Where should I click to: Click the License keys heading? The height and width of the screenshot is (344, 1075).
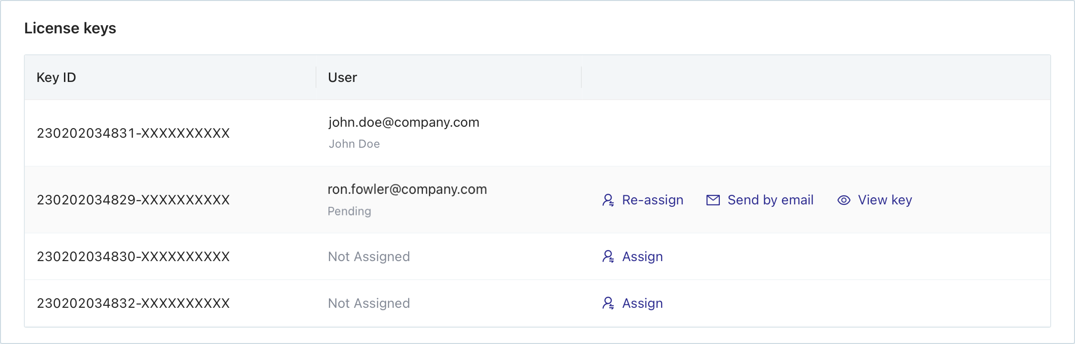click(70, 29)
